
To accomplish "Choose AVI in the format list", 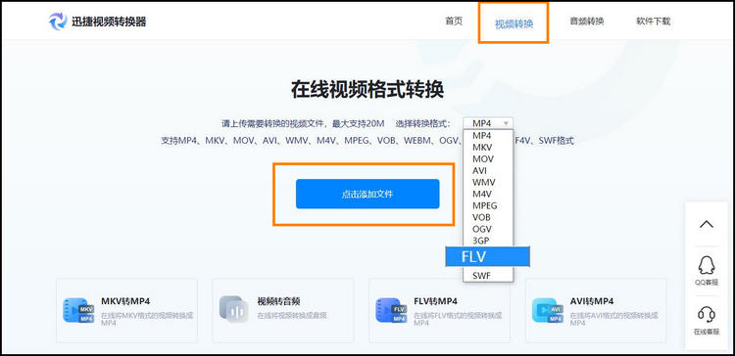I will tap(479, 171).
